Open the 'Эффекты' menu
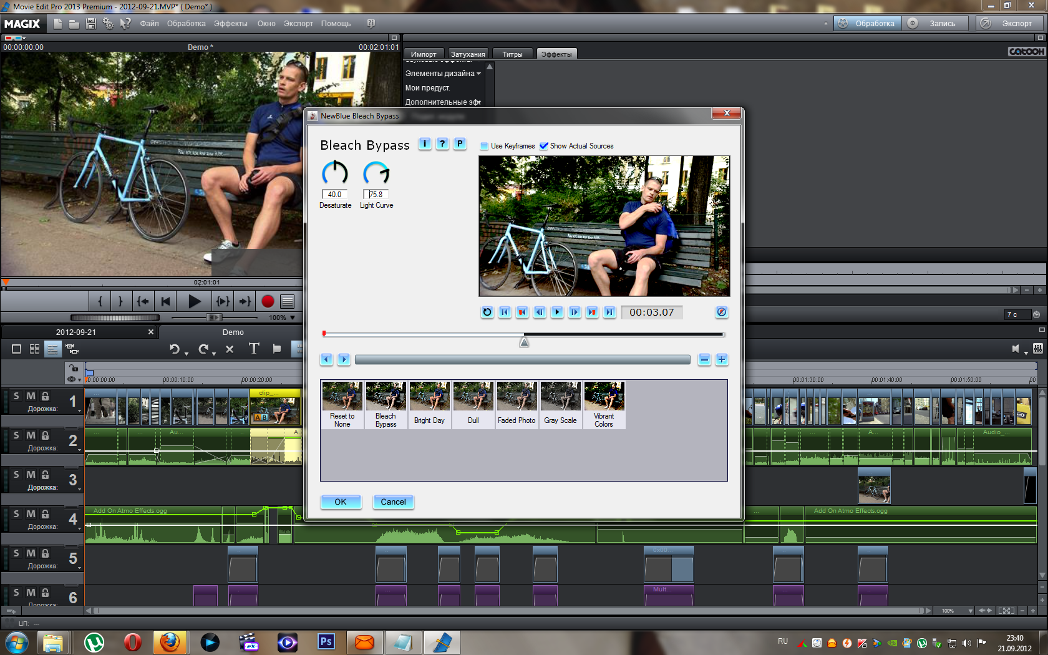1048x655 pixels. (x=231, y=24)
